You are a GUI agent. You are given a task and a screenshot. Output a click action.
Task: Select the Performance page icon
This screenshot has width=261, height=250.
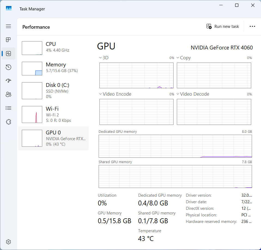[x=8, y=54]
